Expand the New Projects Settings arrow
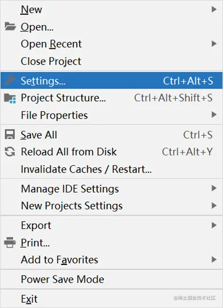Screen dimensions: 223x308 tap(214, 206)
